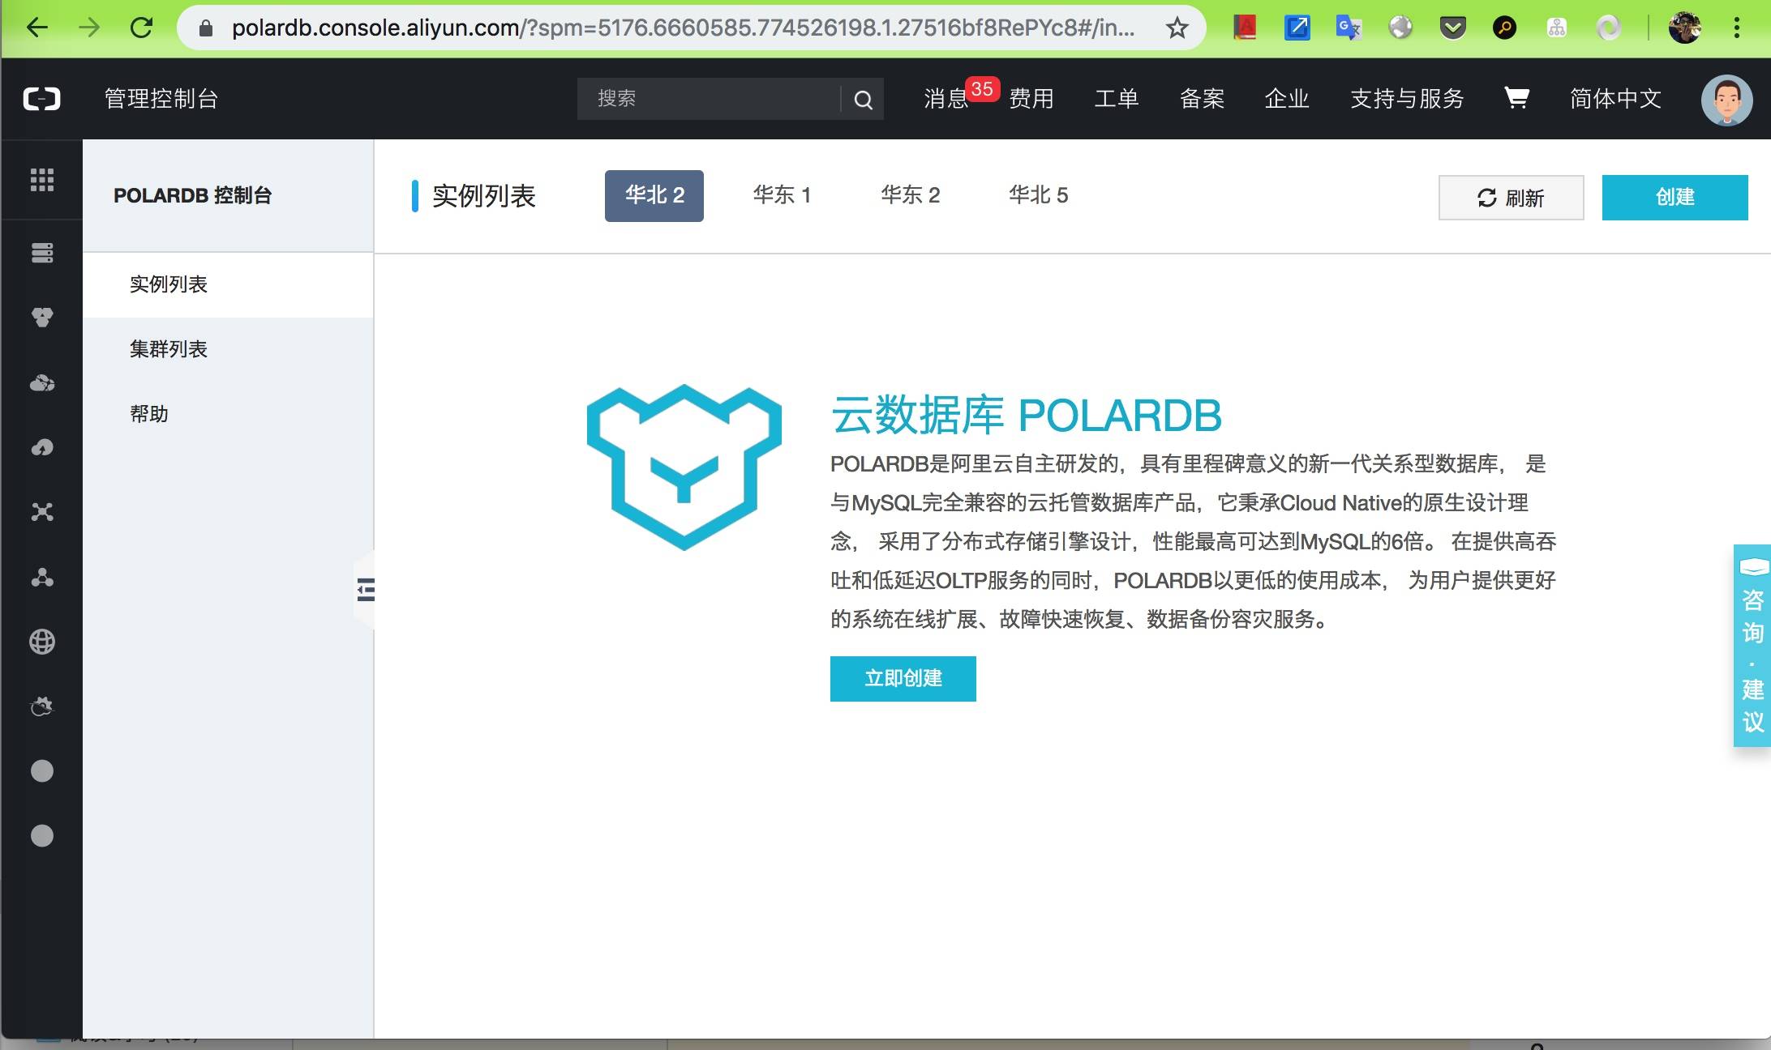1771x1050 pixels.
Task: Switch to the 华东 2 region tab
Action: (910, 195)
